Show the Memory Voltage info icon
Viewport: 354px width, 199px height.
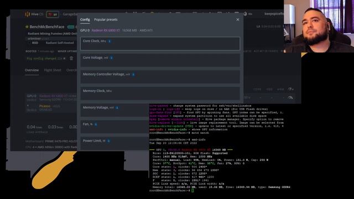click(x=117, y=108)
